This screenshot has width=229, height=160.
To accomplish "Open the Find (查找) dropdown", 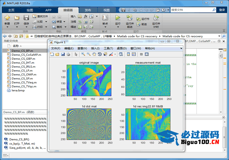I will pos(65,27).
